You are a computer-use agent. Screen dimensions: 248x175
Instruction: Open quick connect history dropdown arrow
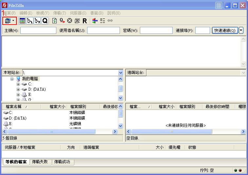tap(241, 31)
